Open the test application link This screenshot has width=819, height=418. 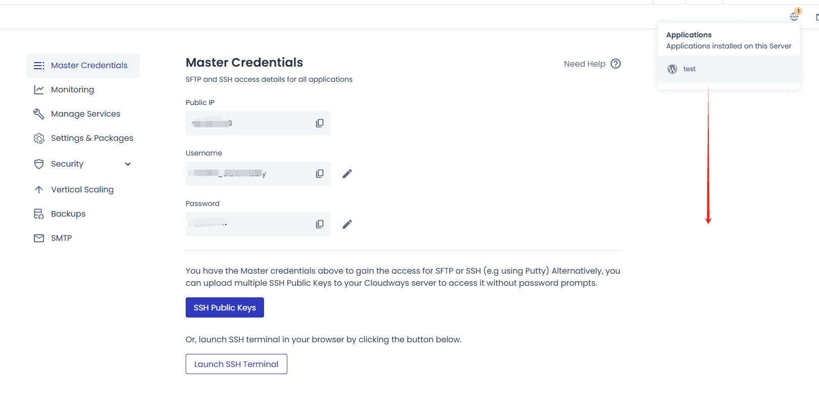tap(689, 69)
